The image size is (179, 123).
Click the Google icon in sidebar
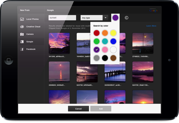click(22, 42)
